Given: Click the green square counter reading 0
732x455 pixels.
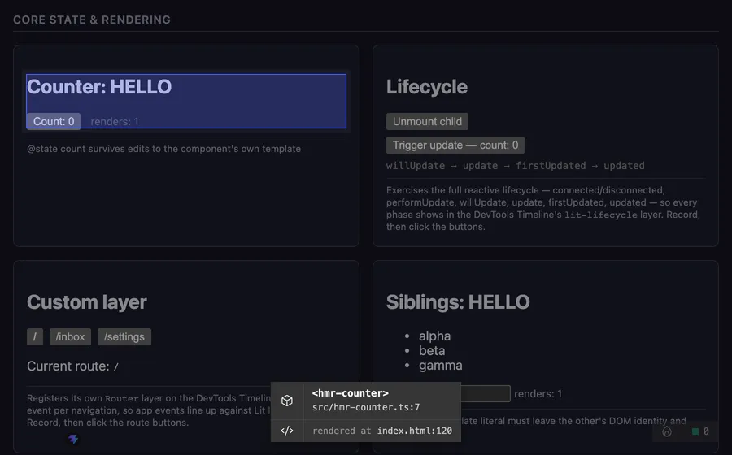Looking at the screenshot, I should (699, 431).
